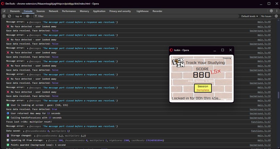Open main.js:49 link on 'Storage changed' row
This screenshot has width=280, height=149.
point(264,136)
